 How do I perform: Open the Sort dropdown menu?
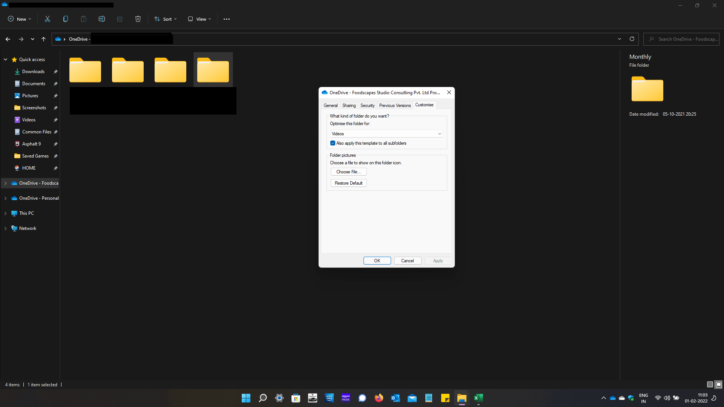coord(165,19)
